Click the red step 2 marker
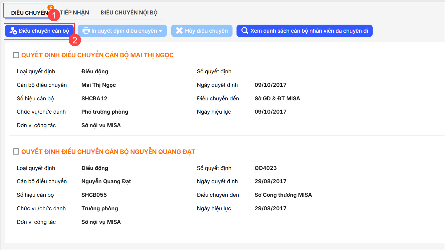Image resolution: width=445 pixels, height=250 pixels. [75, 40]
